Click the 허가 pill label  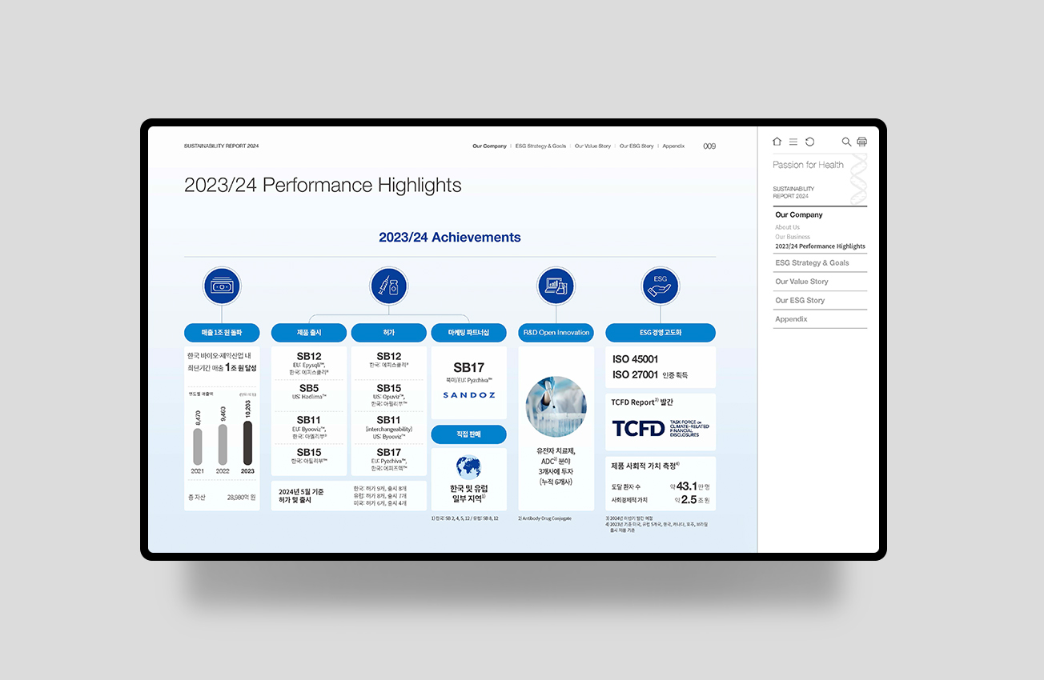point(389,332)
